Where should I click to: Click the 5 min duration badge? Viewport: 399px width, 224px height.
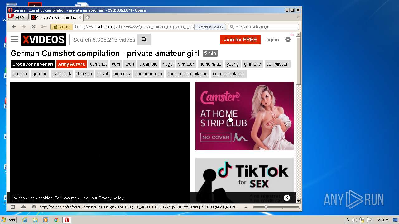[210, 53]
